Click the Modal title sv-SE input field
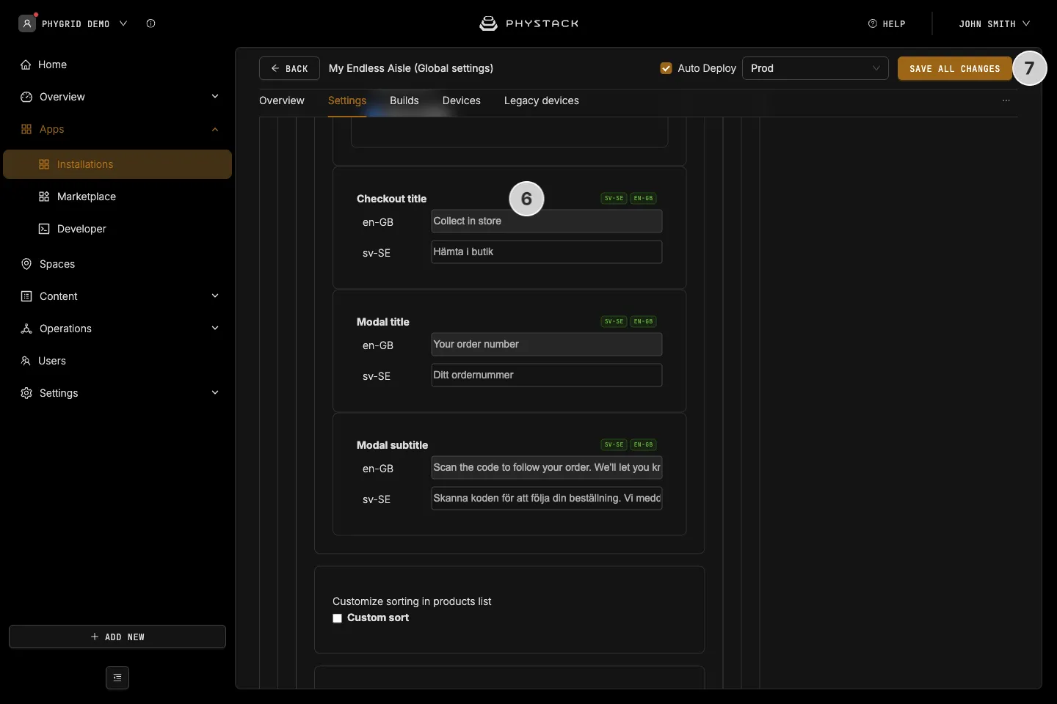The width and height of the screenshot is (1057, 704). pyautogui.click(x=547, y=375)
